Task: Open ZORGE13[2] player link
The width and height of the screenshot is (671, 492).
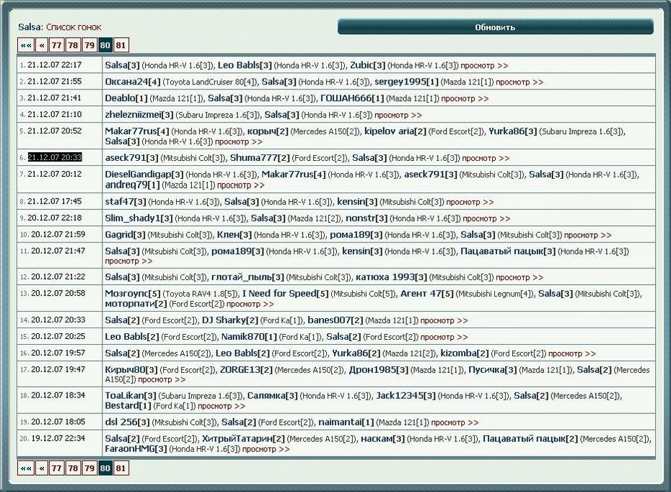Action: click(246, 369)
